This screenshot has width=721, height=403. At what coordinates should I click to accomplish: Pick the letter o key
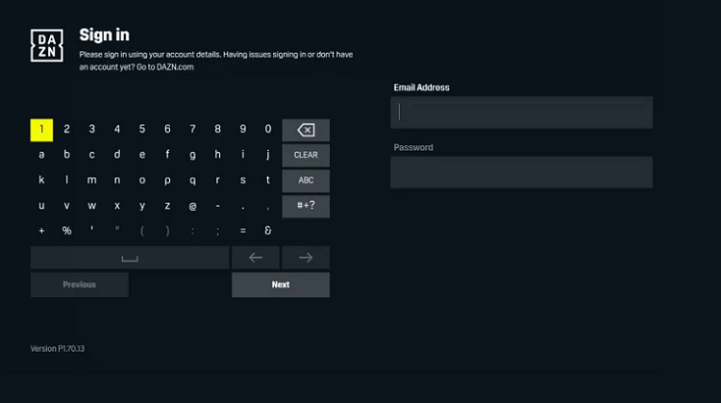click(142, 180)
